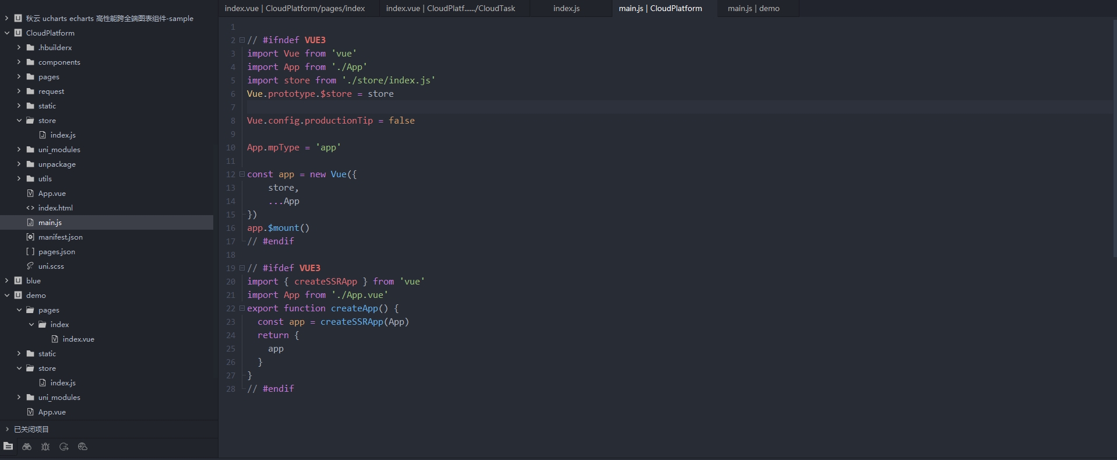The height and width of the screenshot is (460, 1117).
Task: Fold the new Vue block at line 12
Action: pyautogui.click(x=242, y=174)
